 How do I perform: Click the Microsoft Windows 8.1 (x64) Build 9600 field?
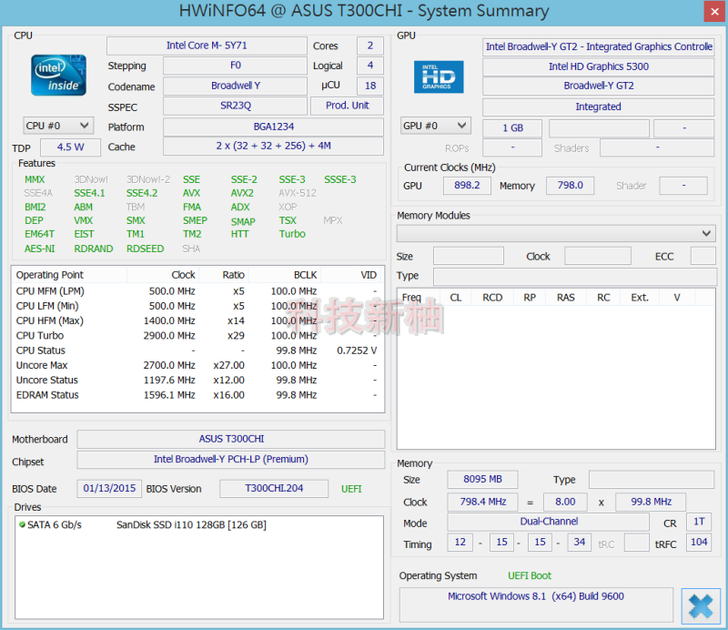tap(536, 605)
